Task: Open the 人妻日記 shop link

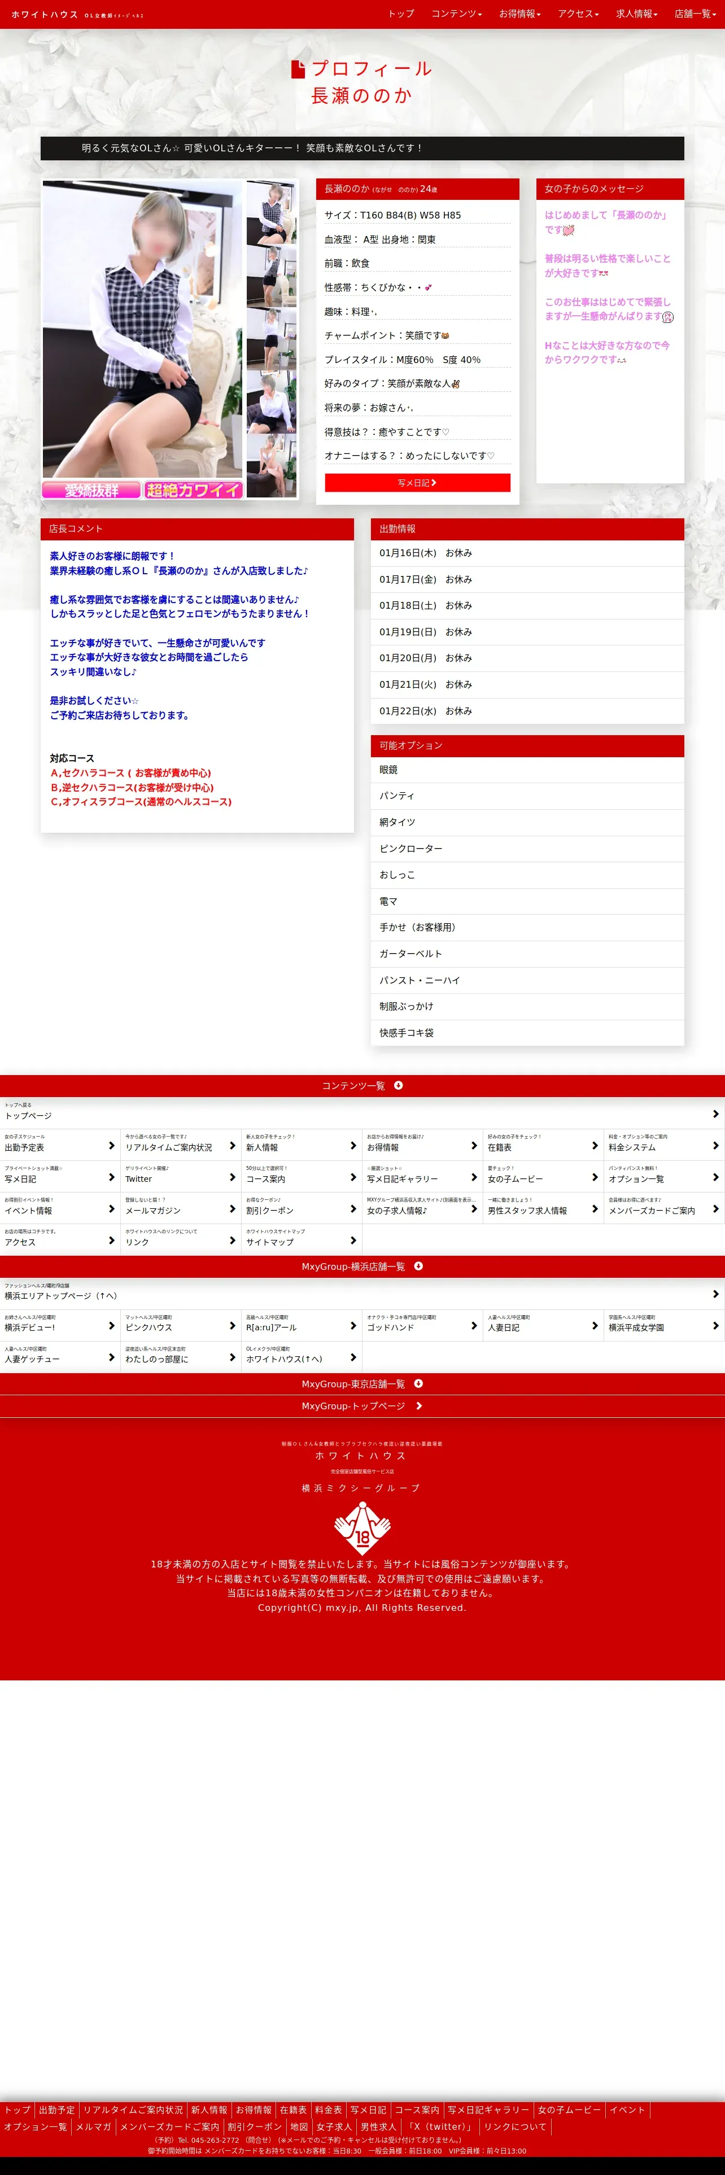Action: click(543, 1326)
